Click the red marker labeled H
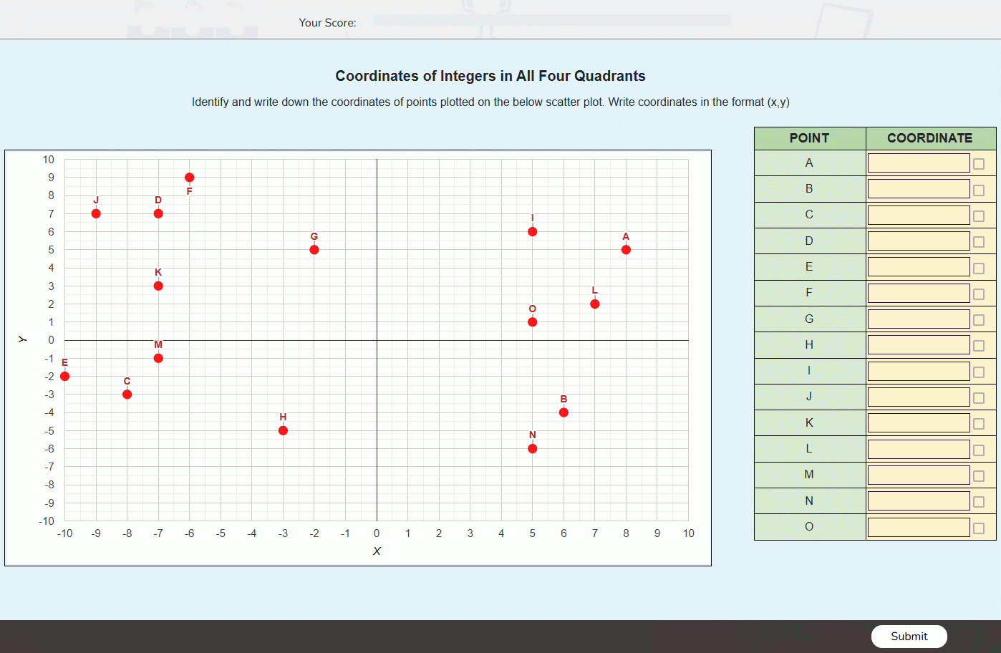 click(282, 430)
